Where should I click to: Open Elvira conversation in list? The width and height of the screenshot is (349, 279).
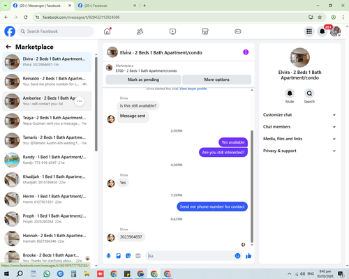tap(47, 62)
